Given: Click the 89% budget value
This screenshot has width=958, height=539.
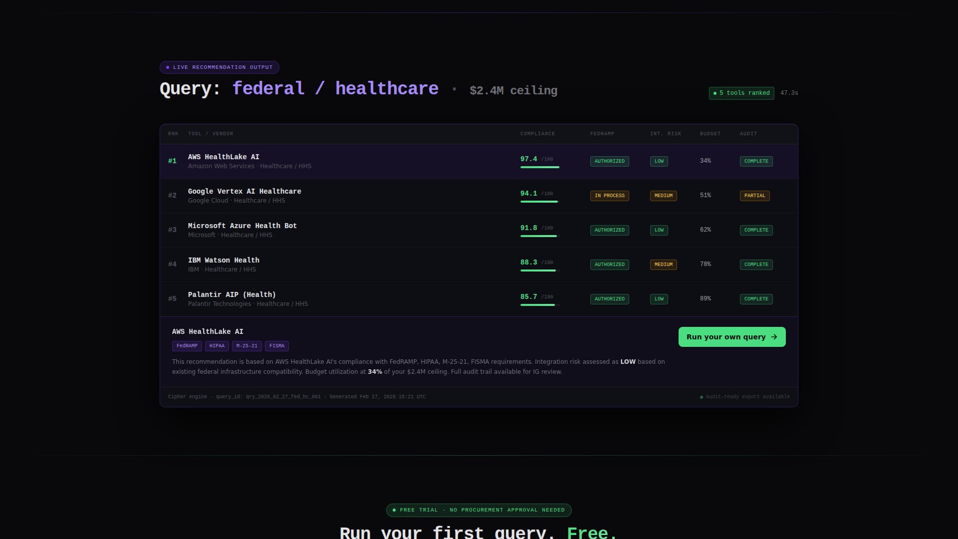Looking at the screenshot, I should 706,298.
